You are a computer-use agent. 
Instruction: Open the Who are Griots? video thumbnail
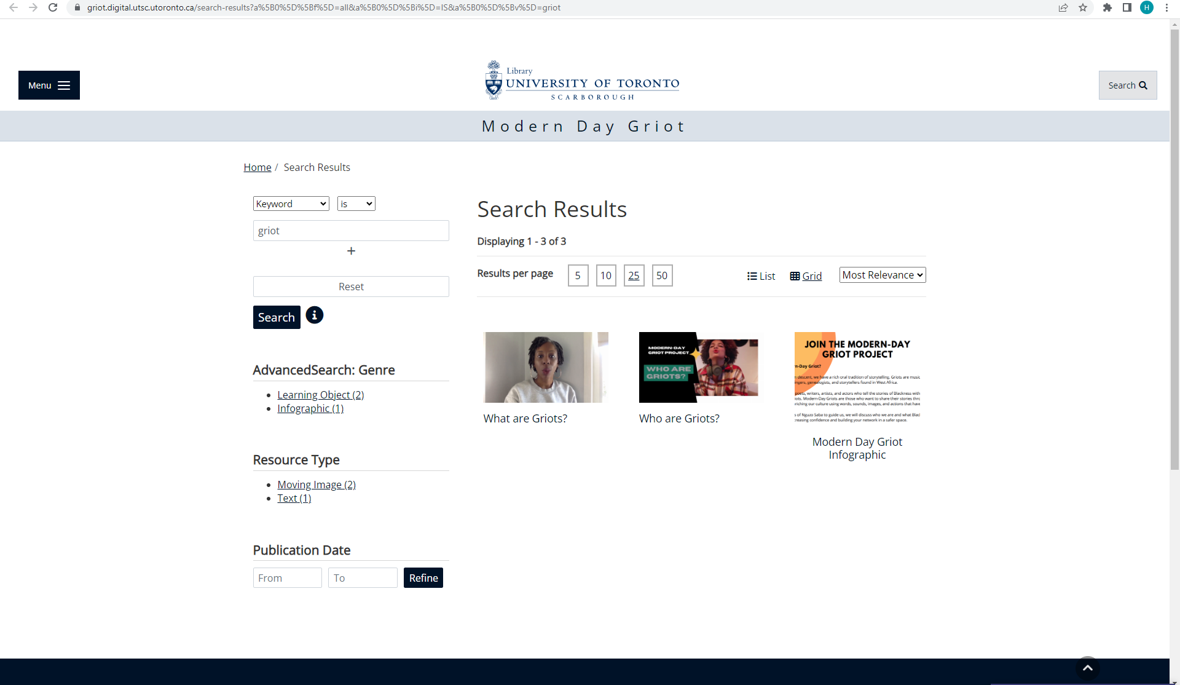point(698,367)
